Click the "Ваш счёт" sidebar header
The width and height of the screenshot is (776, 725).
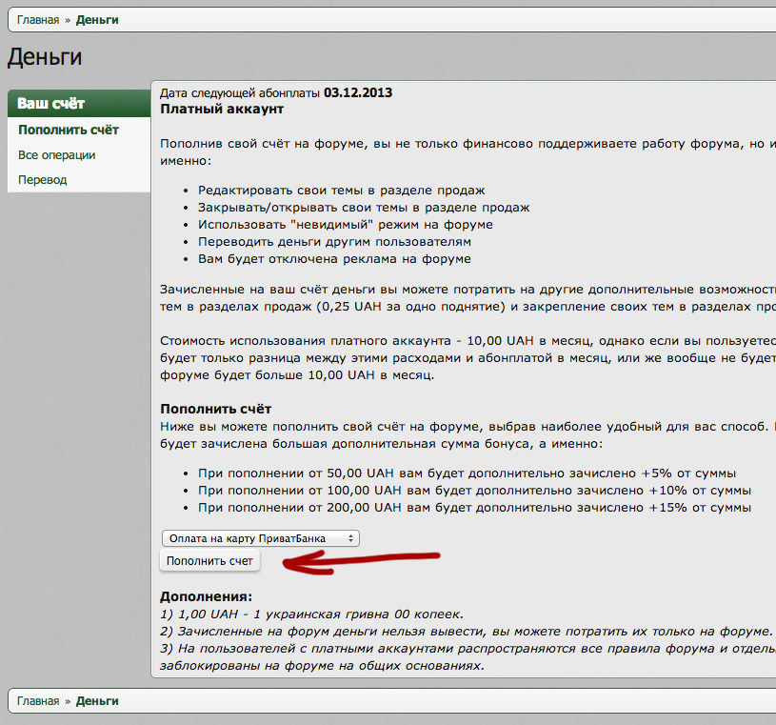click(x=51, y=104)
